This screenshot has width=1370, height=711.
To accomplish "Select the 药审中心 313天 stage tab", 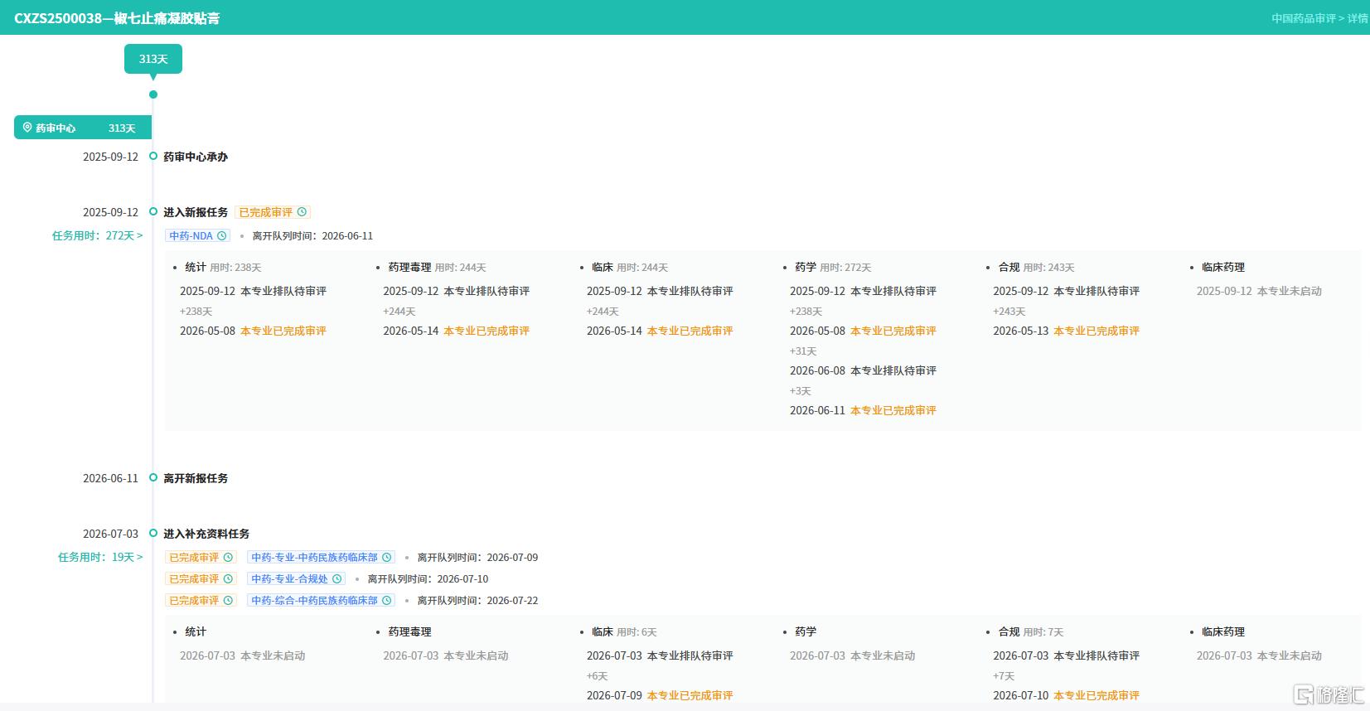I will [83, 128].
